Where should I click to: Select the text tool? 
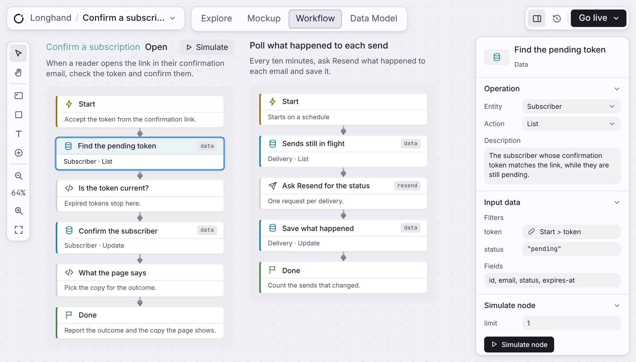[x=19, y=134]
